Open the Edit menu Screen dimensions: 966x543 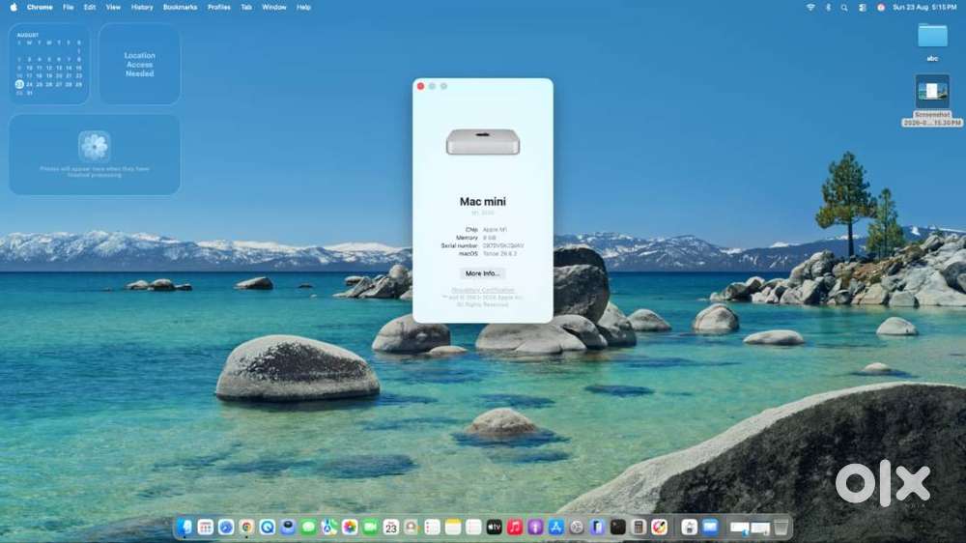point(89,8)
